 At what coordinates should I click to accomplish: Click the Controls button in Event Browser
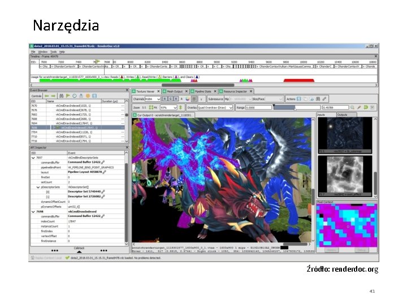point(36,96)
